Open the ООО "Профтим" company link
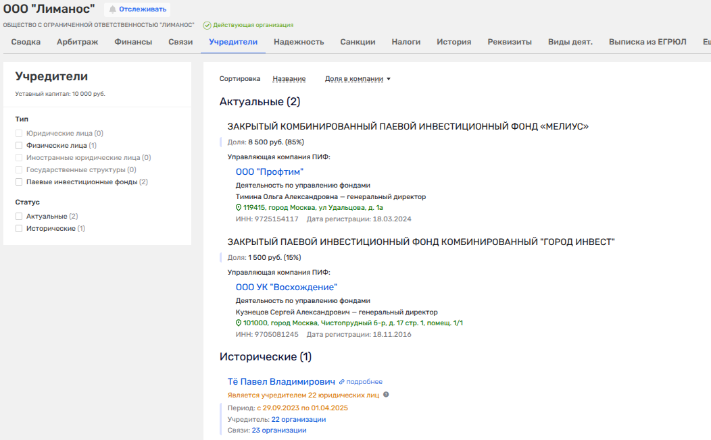Image resolution: width=711 pixels, height=440 pixels. 269,172
